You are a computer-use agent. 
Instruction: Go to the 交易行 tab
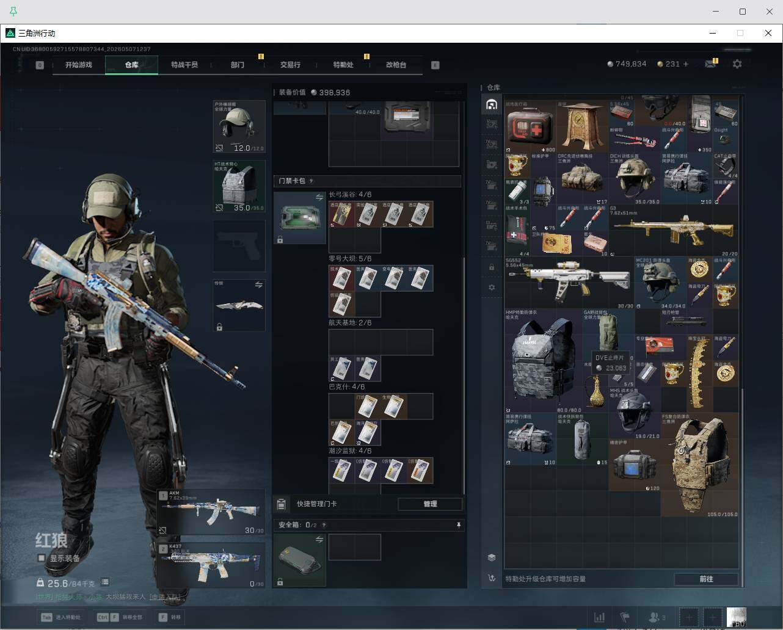point(290,65)
